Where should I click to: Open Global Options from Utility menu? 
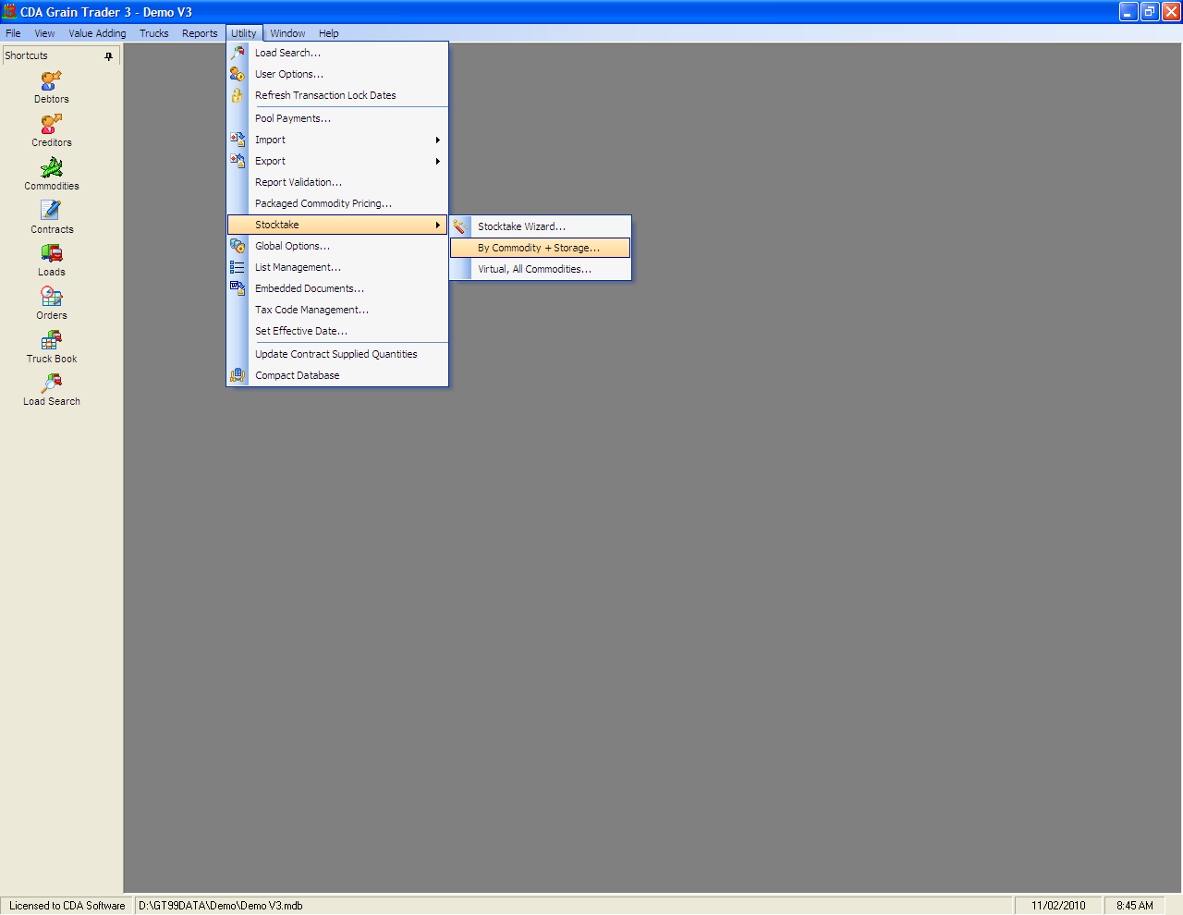point(292,246)
